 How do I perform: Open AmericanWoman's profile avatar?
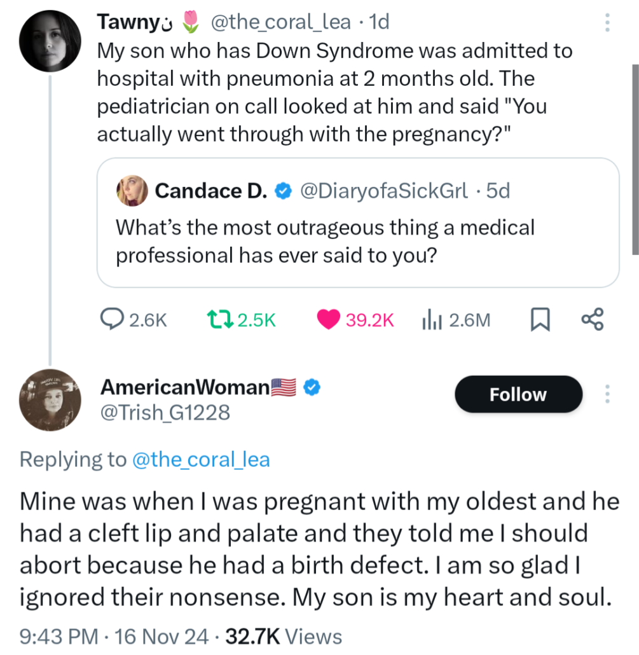50,398
